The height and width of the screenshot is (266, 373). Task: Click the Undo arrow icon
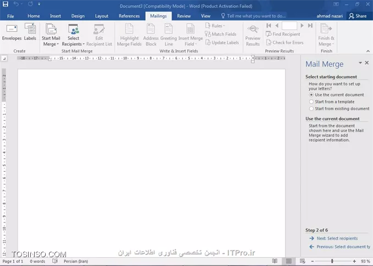click(x=16, y=4)
